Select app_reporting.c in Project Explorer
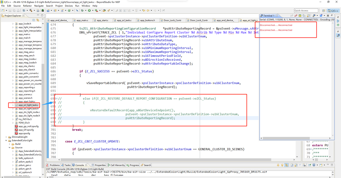Image resolution: width=341 pixels, height=178 pixels. [27, 87]
